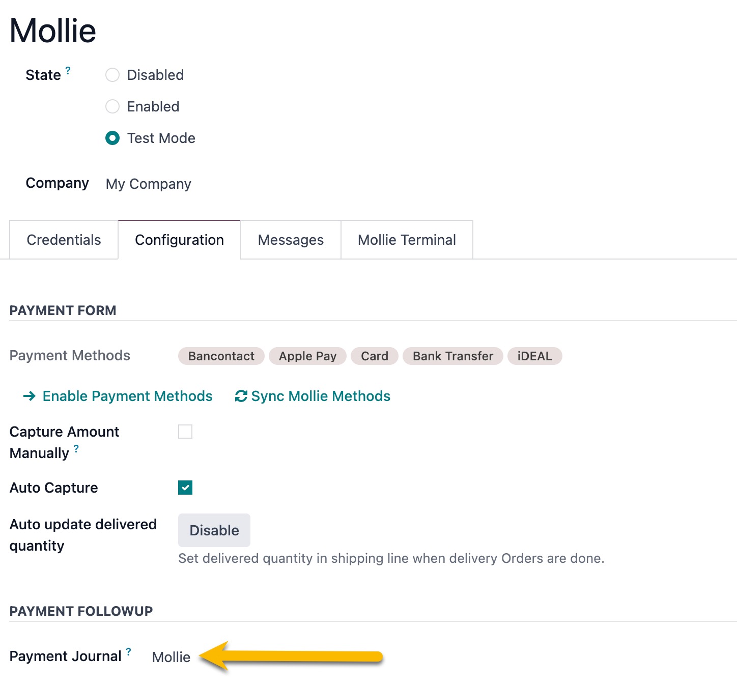737x685 pixels.
Task: Click the Mollie payment journal value
Action: pyautogui.click(x=172, y=657)
